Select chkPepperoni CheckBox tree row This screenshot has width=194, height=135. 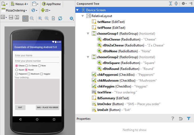click(123, 75)
